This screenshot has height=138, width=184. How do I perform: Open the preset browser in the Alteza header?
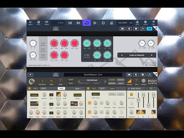56,29
